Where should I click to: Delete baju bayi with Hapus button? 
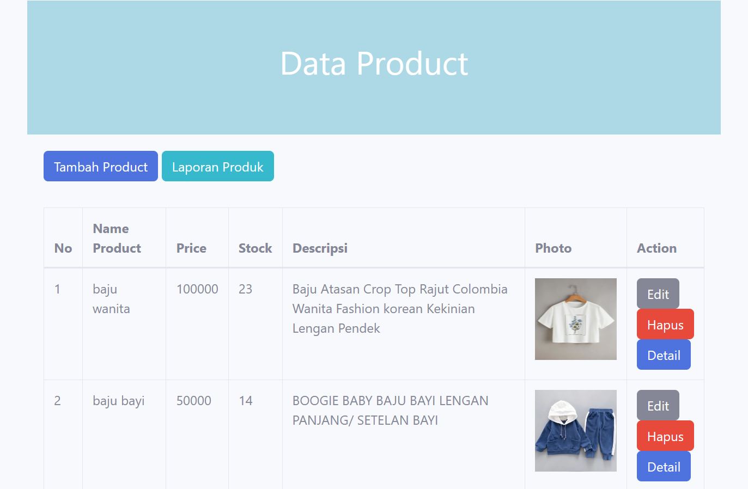(x=665, y=436)
